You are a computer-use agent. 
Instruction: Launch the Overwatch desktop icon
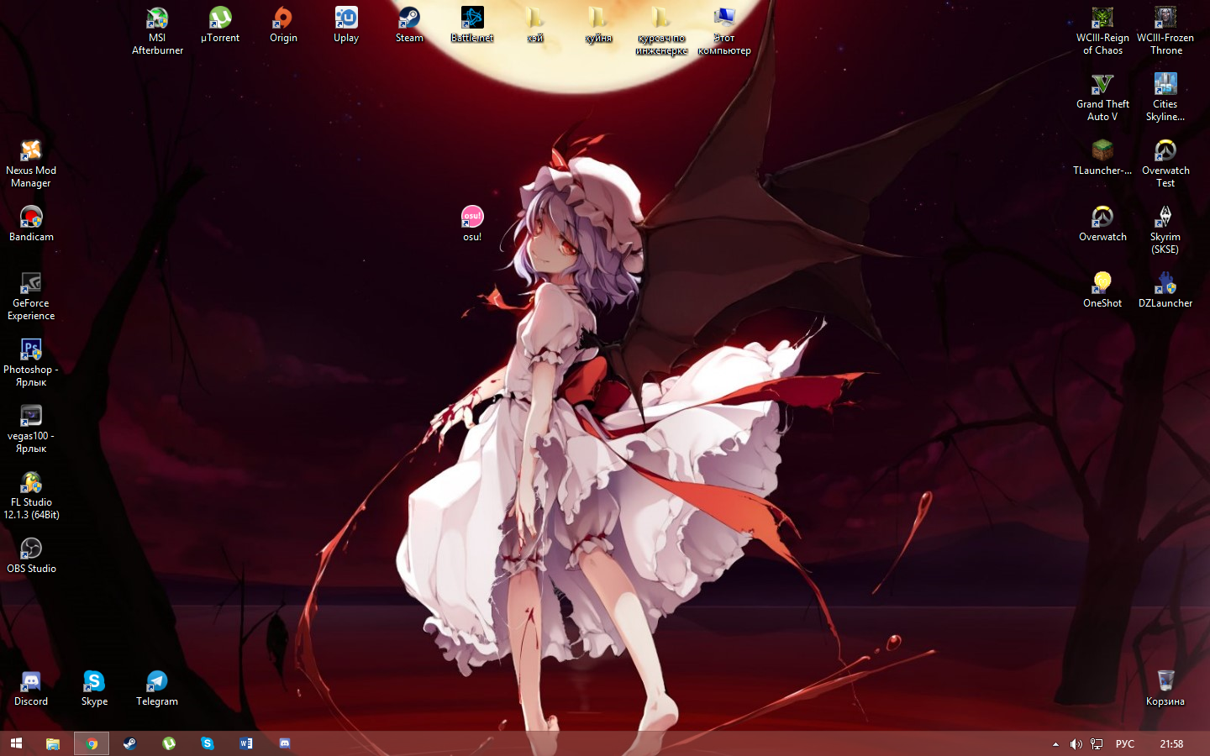[1102, 223]
